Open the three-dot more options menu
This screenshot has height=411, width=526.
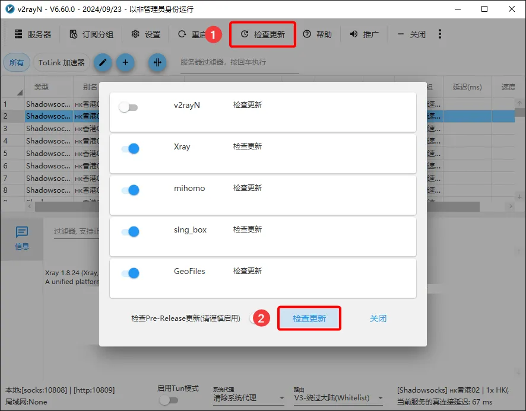tap(440, 34)
